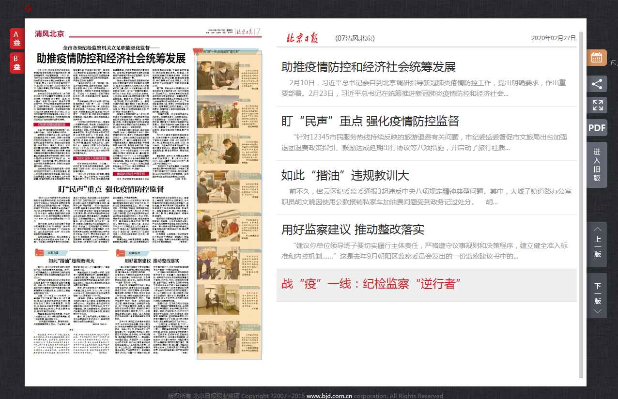Click the highlighted photo column on newspaper page
The image size is (618, 399).
(x=229, y=203)
